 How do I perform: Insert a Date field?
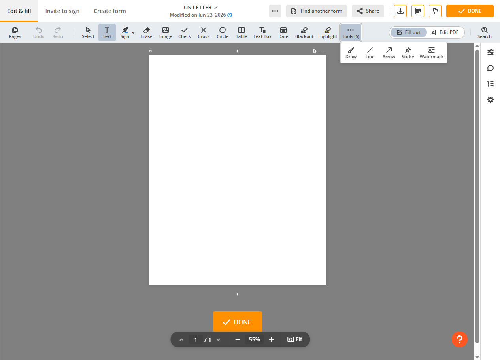pos(283,32)
